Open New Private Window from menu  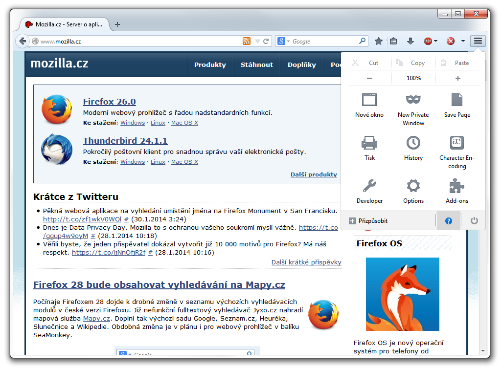413,100
